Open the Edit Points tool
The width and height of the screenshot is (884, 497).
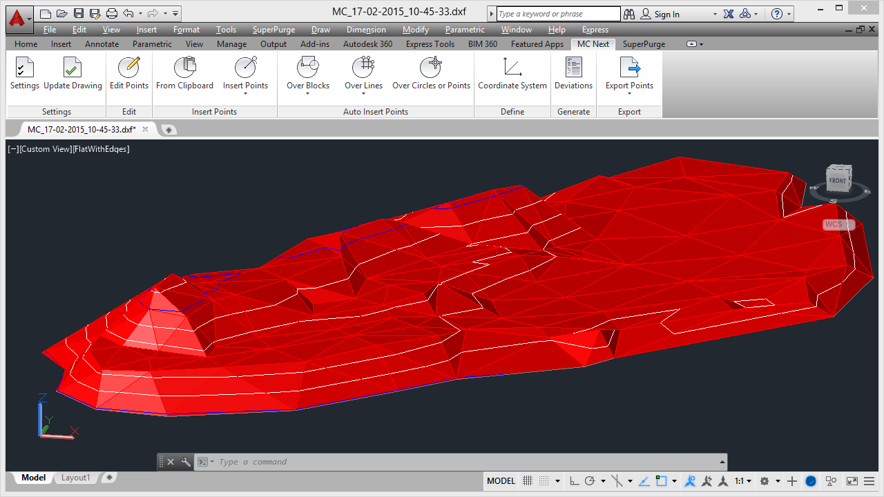pyautogui.click(x=128, y=68)
